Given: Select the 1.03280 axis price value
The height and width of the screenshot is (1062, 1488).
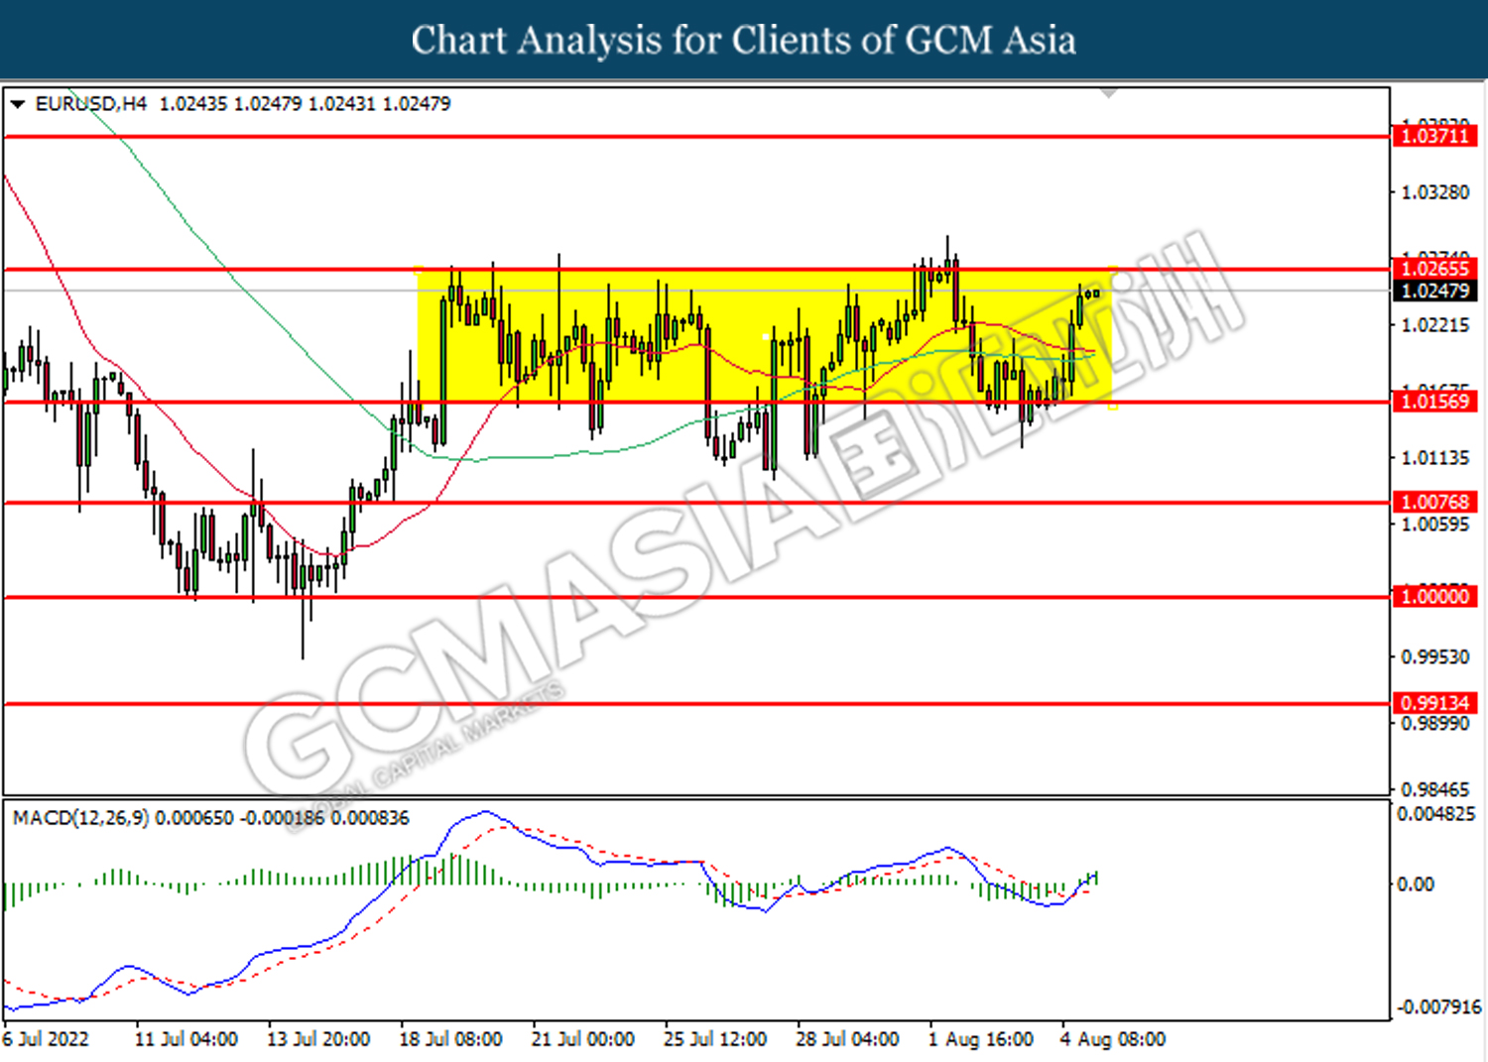Looking at the screenshot, I should pos(1434,192).
